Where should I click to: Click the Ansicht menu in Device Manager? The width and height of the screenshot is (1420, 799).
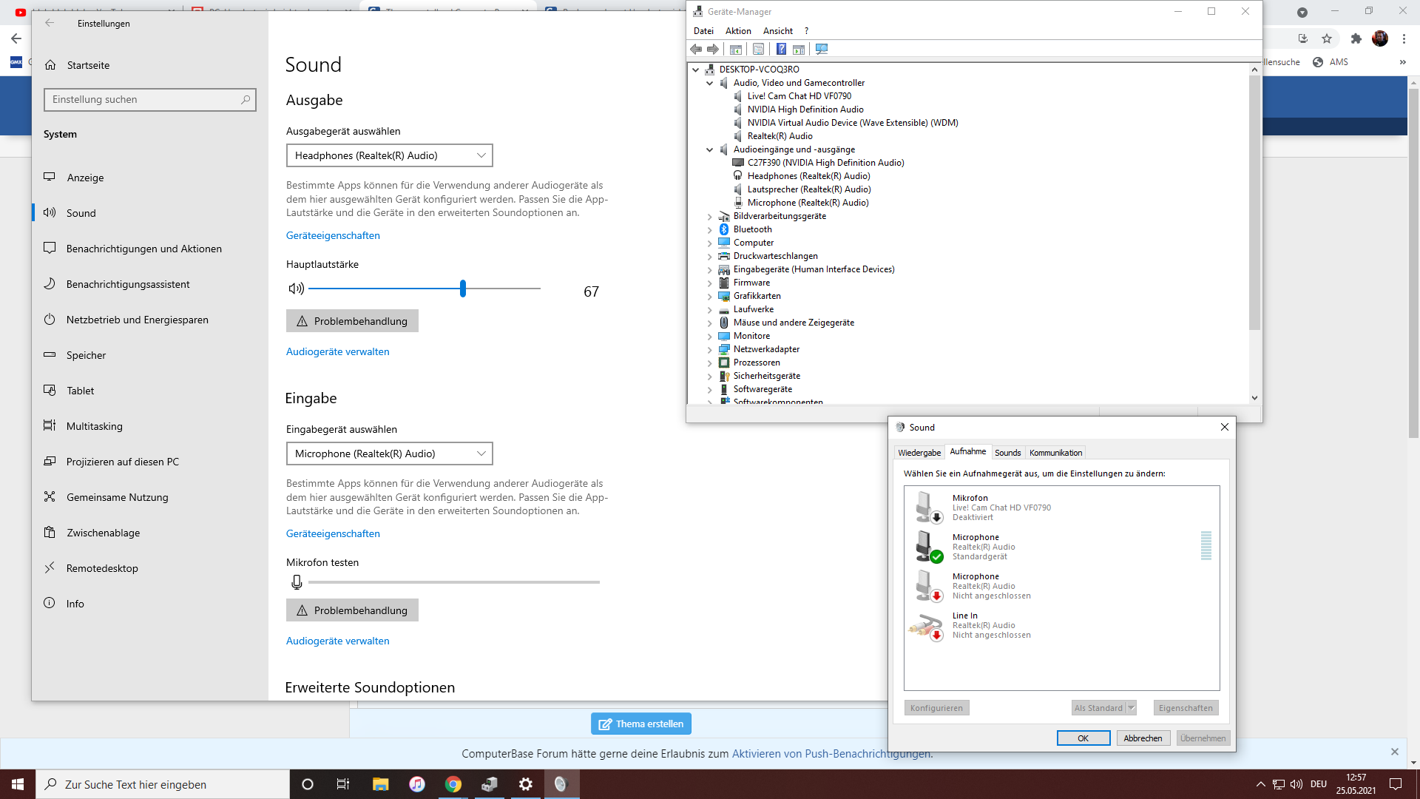coord(777,30)
